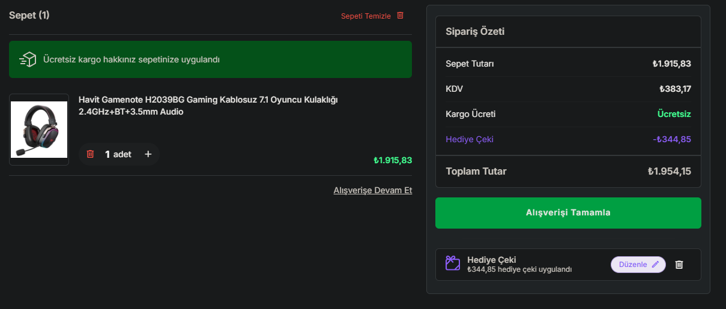Click the pencil icon in the Düzenle button
This screenshot has width=726, height=309.
pyautogui.click(x=655, y=265)
